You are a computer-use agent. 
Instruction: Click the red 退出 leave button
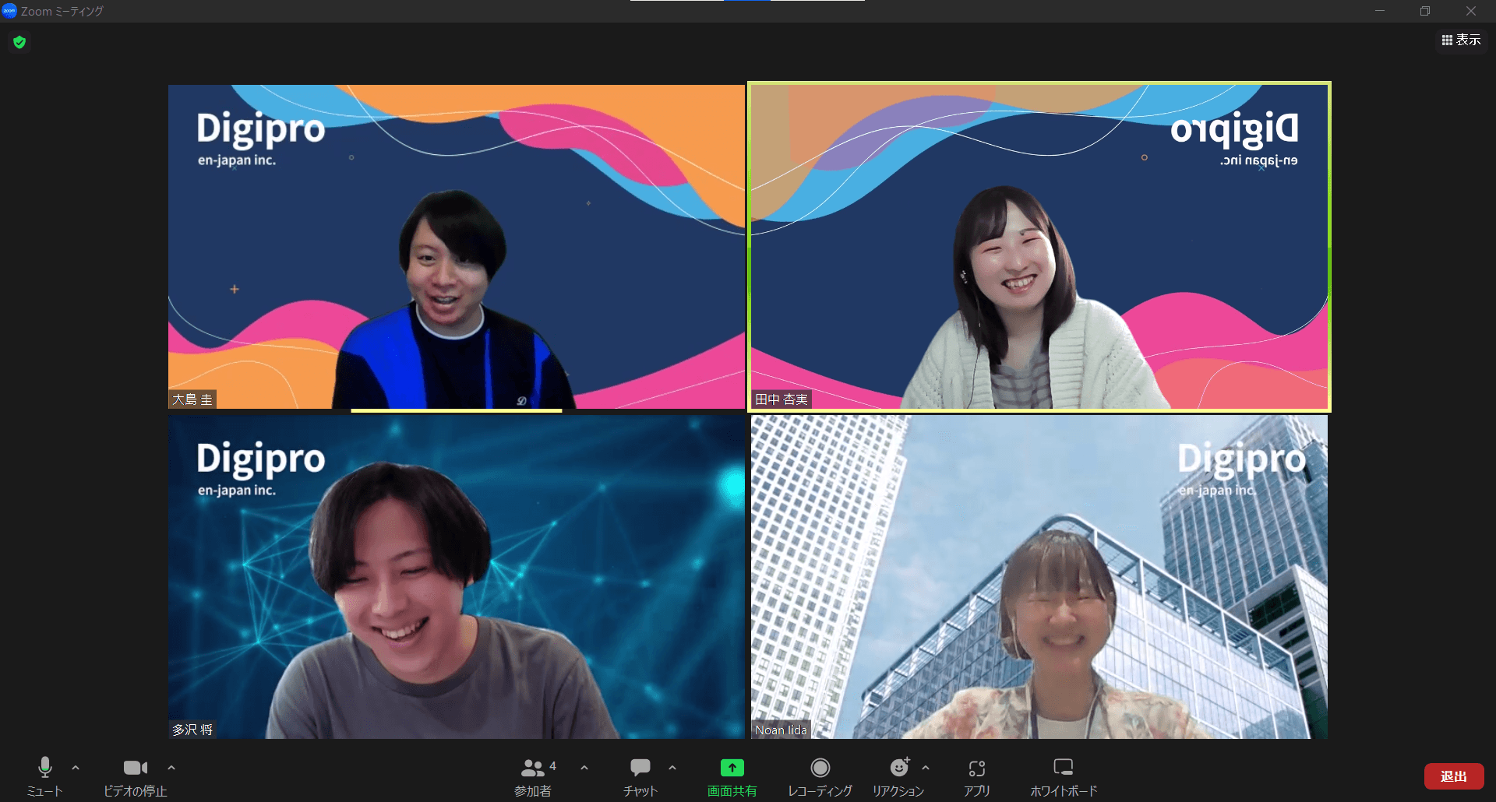tap(1453, 776)
